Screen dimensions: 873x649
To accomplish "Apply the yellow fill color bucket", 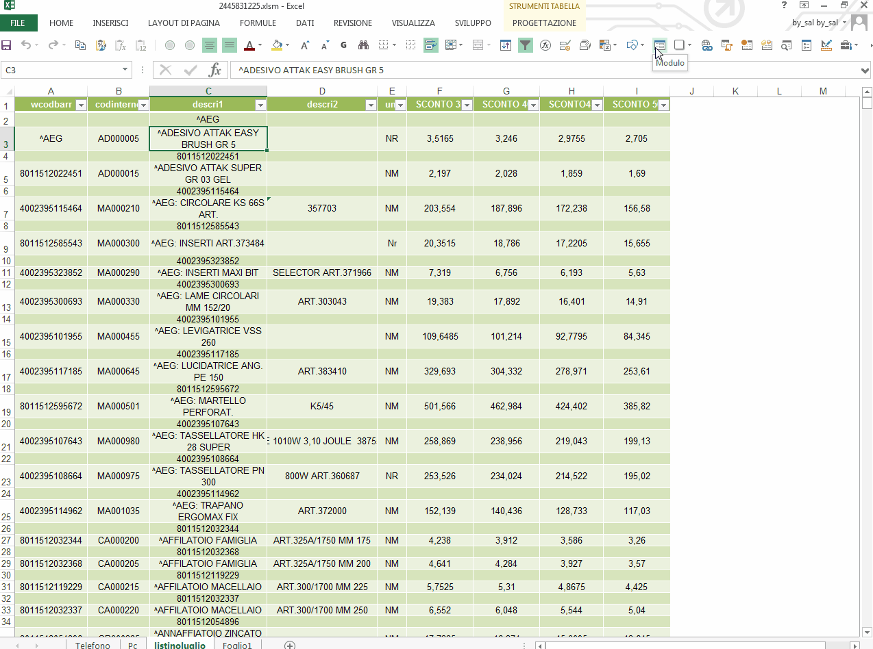I will tap(277, 46).
